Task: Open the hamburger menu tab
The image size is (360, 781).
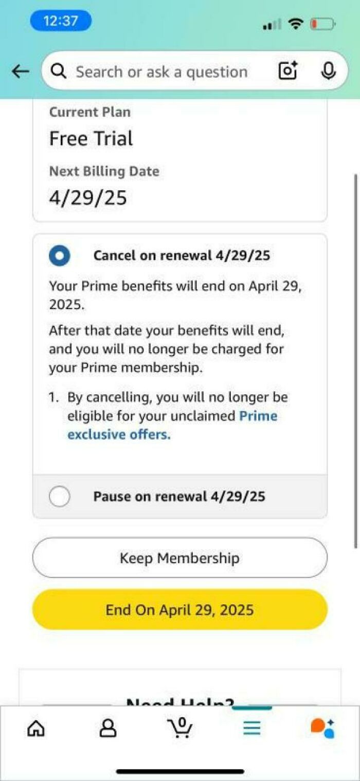Action: tap(251, 728)
